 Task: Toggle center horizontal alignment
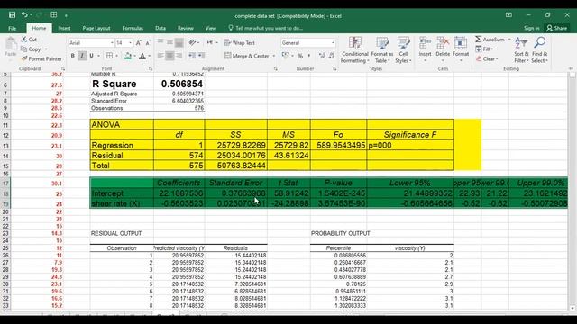169,56
